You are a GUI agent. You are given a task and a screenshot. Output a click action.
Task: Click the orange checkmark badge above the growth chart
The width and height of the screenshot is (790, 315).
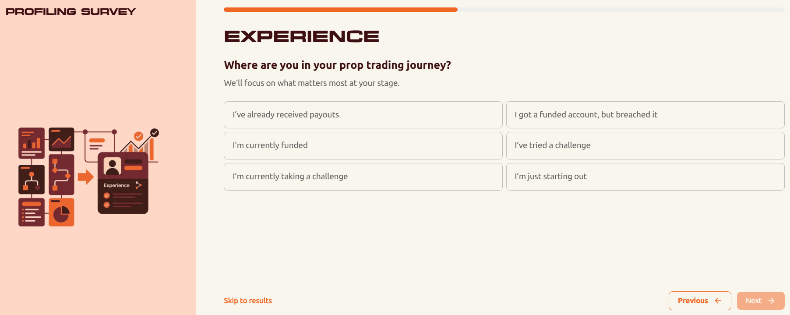138,136
